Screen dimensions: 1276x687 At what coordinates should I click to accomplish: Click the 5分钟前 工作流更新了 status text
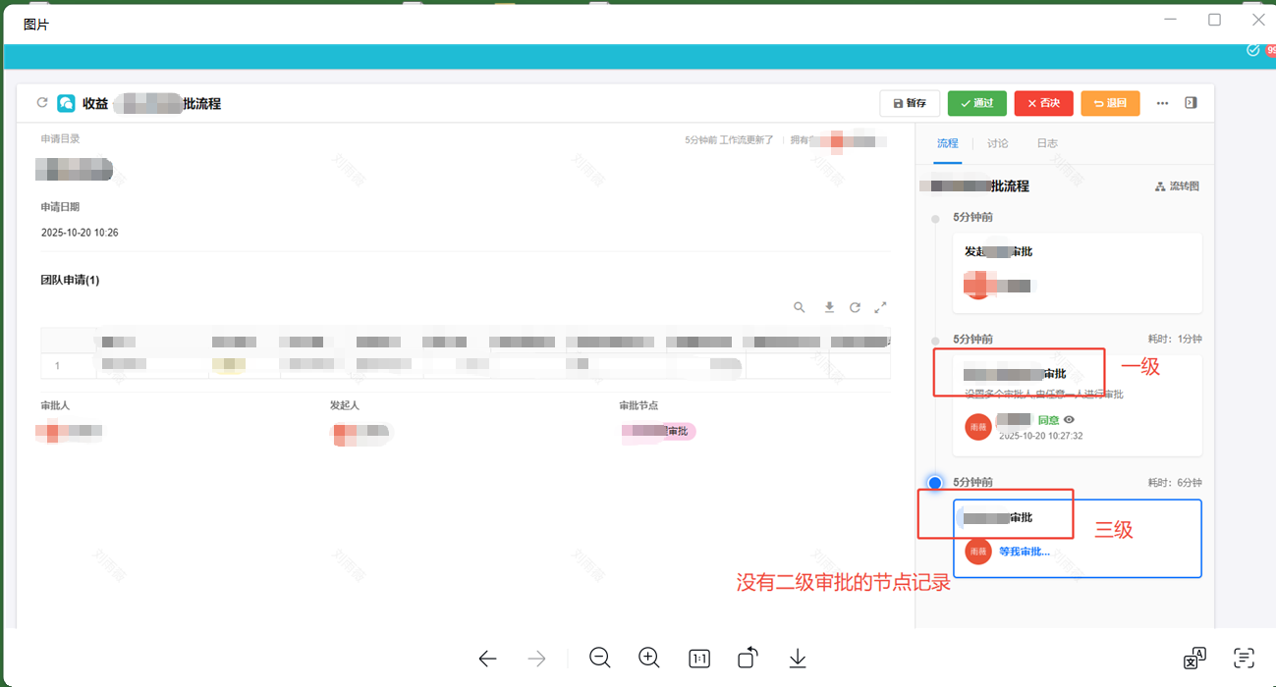(729, 140)
